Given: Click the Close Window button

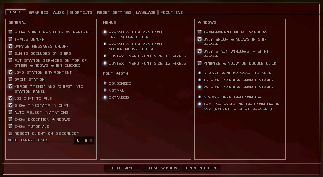Looking at the screenshot, I should tap(162, 168).
